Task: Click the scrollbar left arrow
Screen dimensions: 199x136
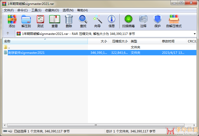Action: 5,125
